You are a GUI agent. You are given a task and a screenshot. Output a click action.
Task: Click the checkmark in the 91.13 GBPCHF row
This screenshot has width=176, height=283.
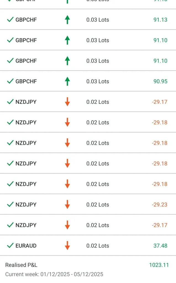tap(10, 20)
